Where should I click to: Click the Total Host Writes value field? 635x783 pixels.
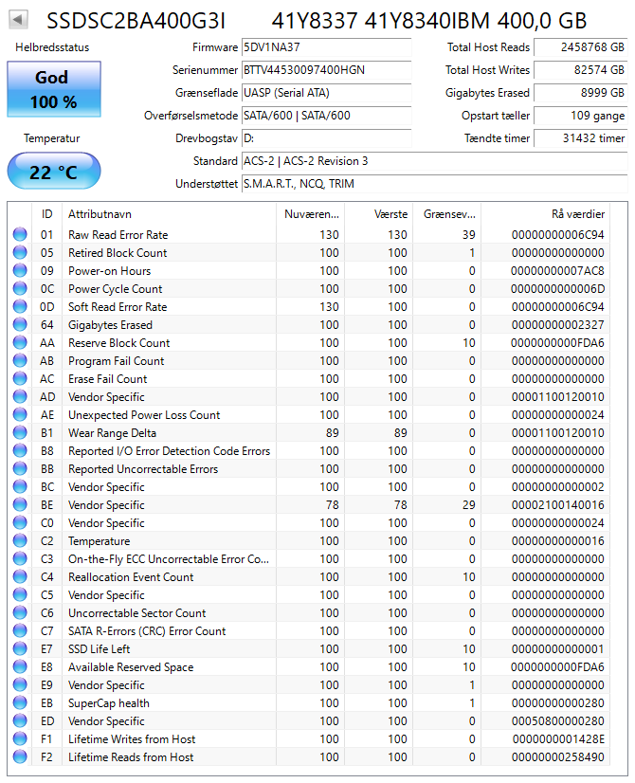[x=581, y=70]
